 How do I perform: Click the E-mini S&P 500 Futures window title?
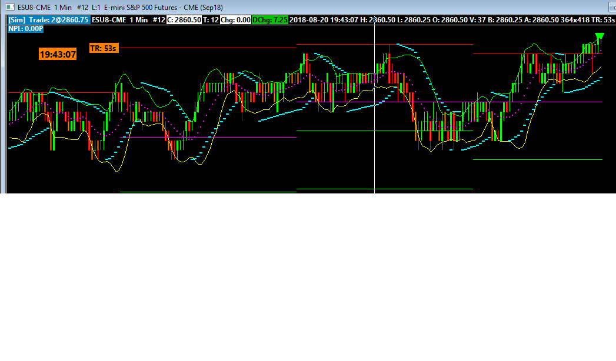click(x=164, y=8)
